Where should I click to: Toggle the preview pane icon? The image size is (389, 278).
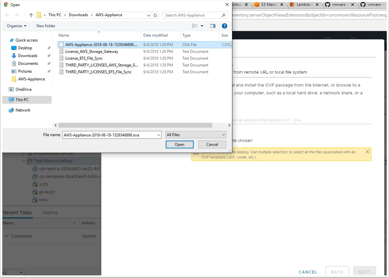click(x=213, y=26)
